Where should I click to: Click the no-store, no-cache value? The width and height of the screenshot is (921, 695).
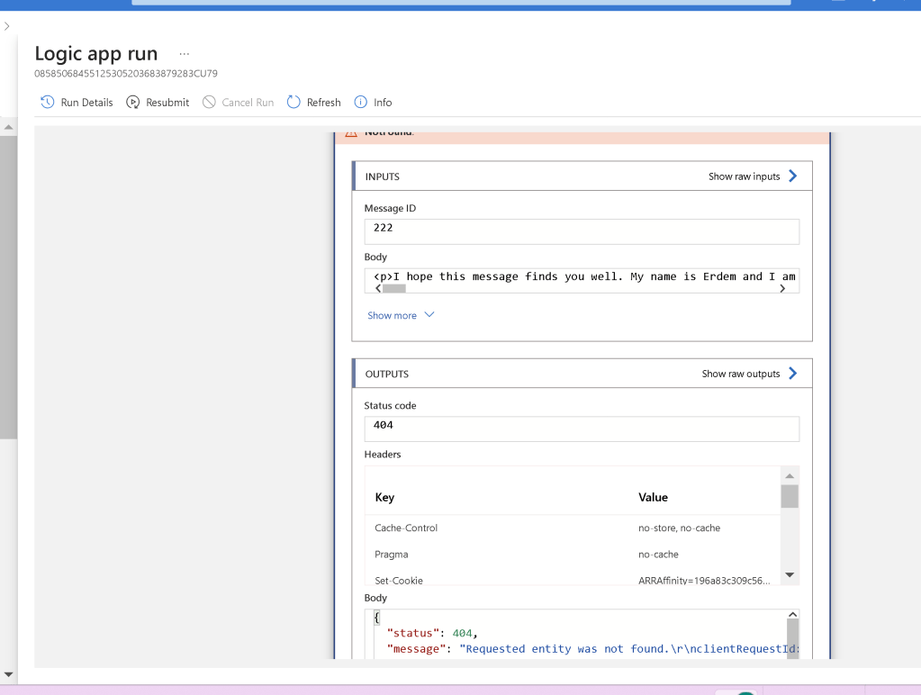tap(679, 528)
